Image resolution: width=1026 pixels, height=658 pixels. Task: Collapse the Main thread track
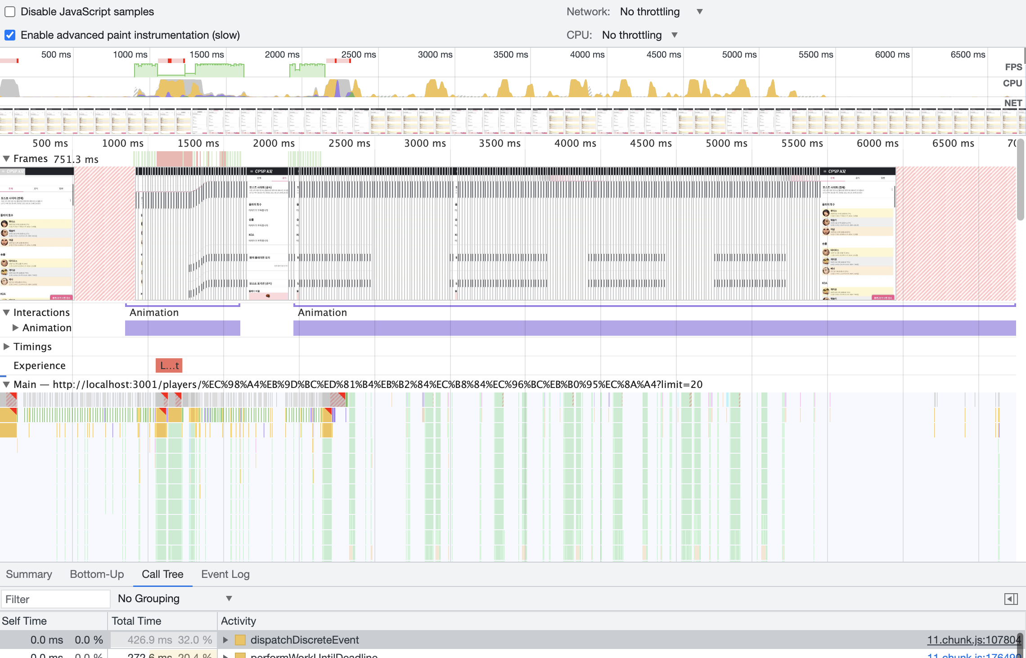point(6,384)
